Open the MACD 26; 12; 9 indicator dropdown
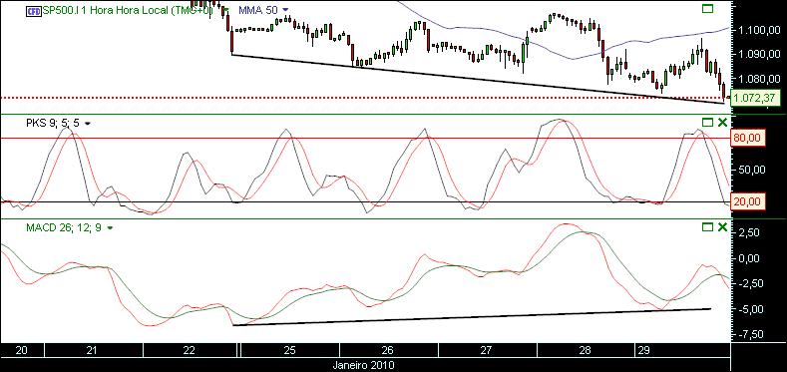Image resolution: width=787 pixels, height=372 pixels. [110, 228]
